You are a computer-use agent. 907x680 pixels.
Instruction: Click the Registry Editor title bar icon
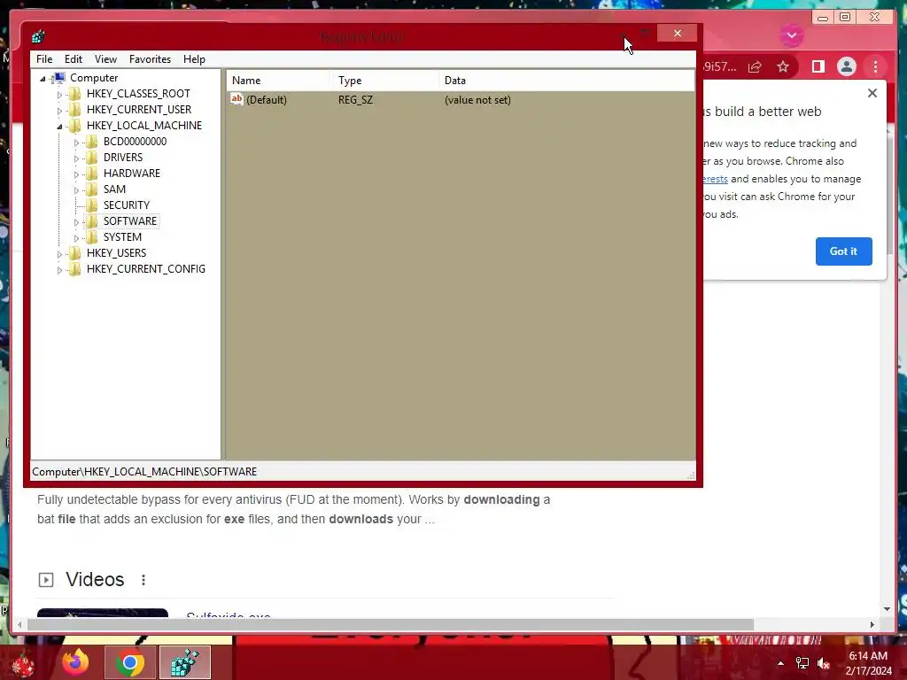[38, 37]
